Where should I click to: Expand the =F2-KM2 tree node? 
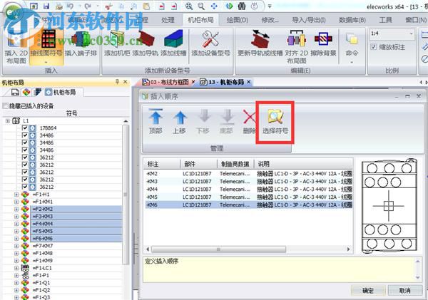coord(16,210)
